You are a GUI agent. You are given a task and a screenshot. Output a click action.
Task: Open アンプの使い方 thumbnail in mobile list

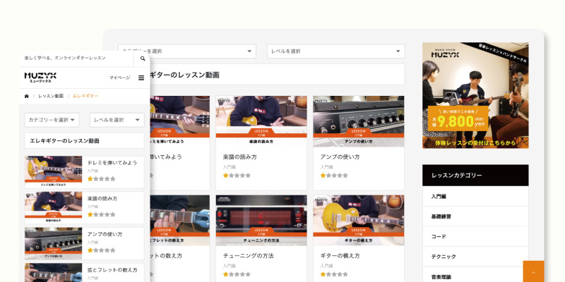(54, 243)
